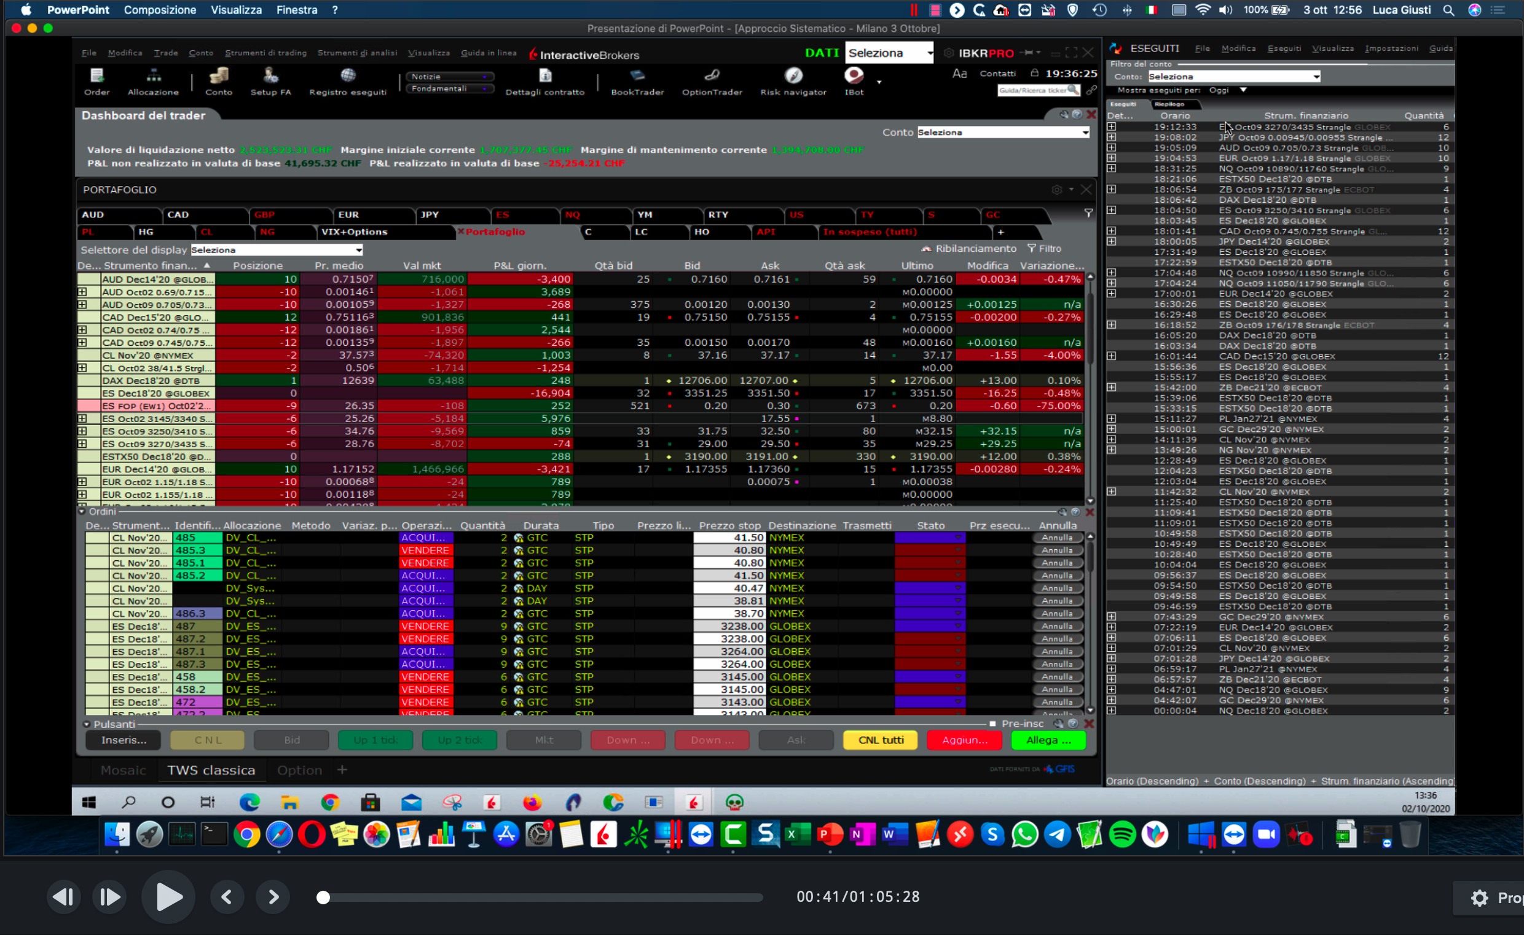The width and height of the screenshot is (1524, 935).
Task: Click the Guida/Ricerca ticker search field
Action: tap(1038, 90)
